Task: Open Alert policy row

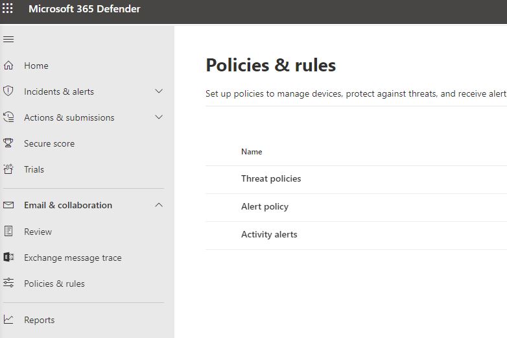Action: point(356,207)
